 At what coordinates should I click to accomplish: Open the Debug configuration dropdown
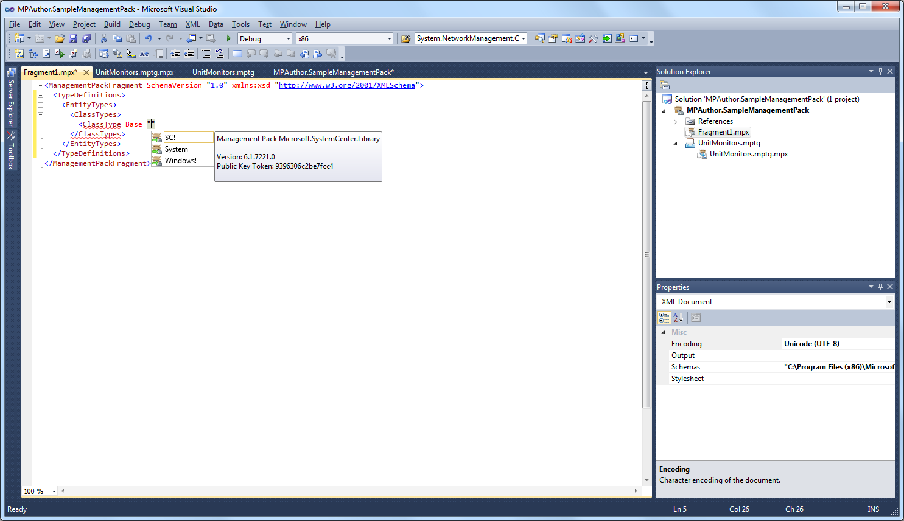tap(265, 38)
